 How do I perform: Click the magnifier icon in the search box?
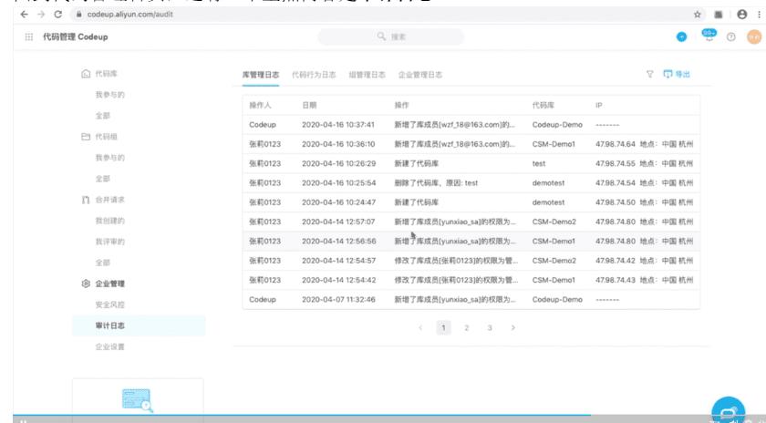click(x=381, y=36)
